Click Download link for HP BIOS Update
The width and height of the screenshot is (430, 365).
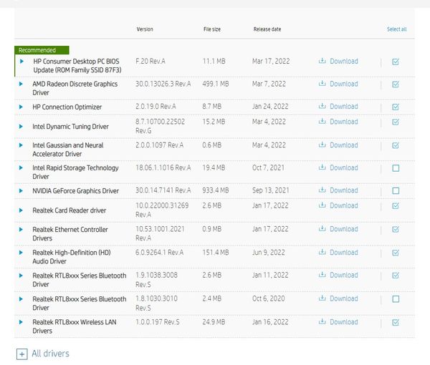click(344, 61)
